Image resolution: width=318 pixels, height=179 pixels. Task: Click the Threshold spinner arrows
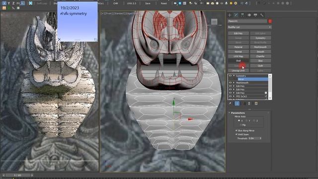(x=260, y=138)
